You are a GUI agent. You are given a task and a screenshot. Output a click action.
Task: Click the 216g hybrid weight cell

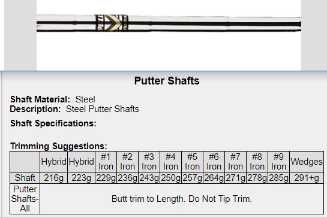pyautogui.click(x=53, y=178)
